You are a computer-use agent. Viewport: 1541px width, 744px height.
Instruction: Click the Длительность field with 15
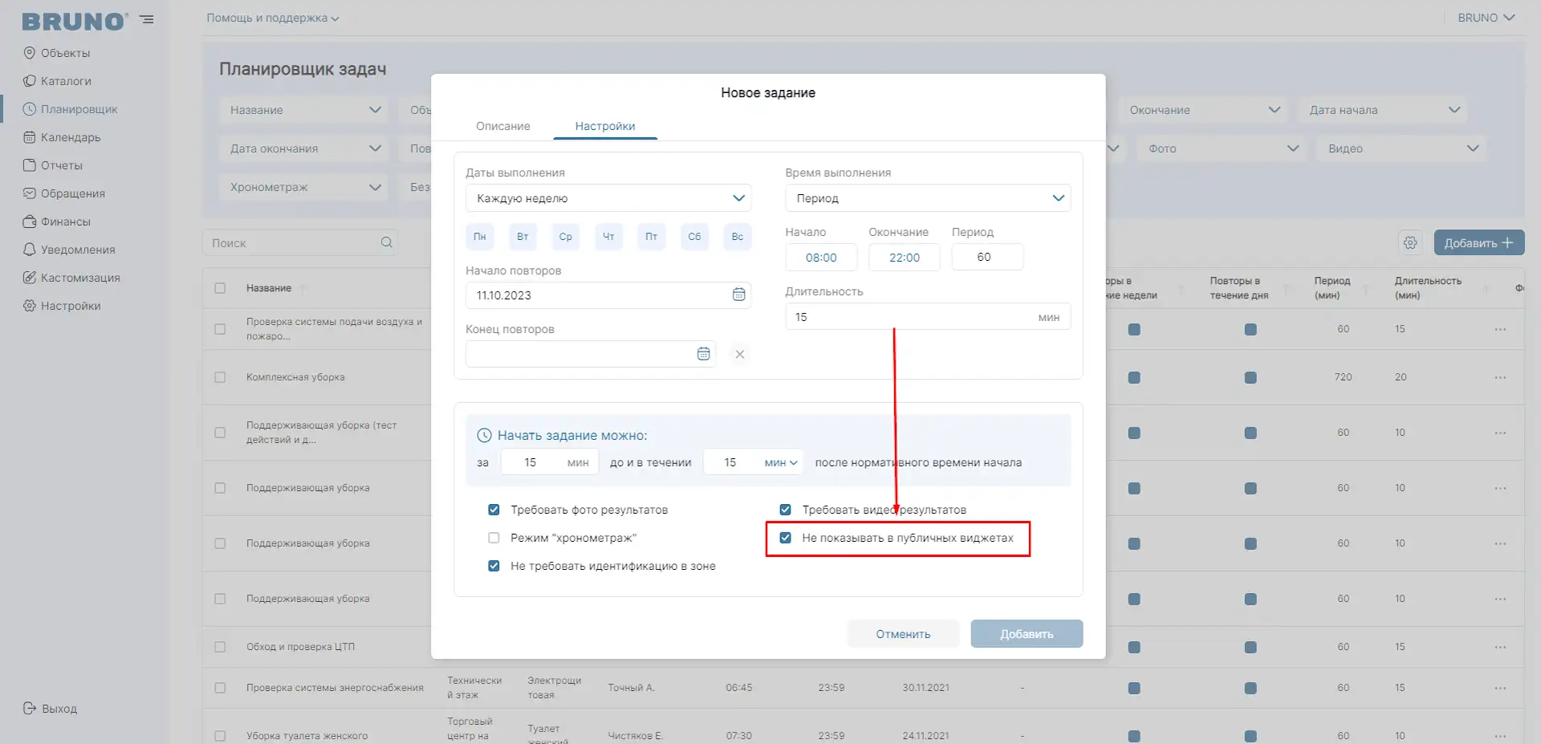pos(928,317)
